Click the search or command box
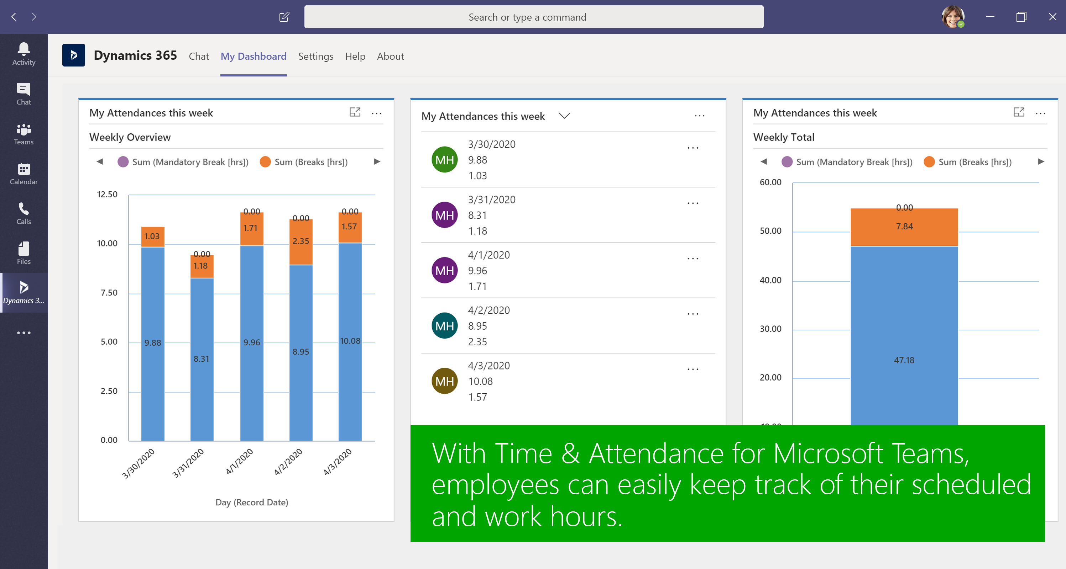 point(533,17)
